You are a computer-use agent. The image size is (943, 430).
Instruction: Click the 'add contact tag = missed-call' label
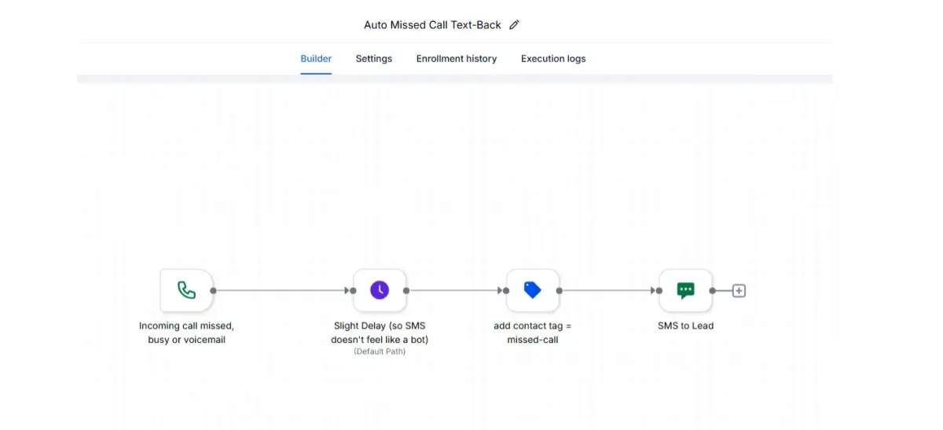(533, 333)
